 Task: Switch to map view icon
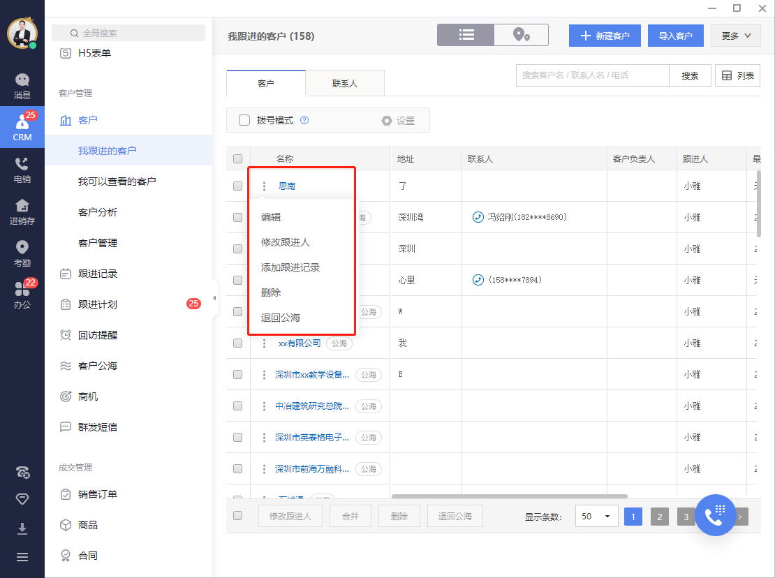521,35
